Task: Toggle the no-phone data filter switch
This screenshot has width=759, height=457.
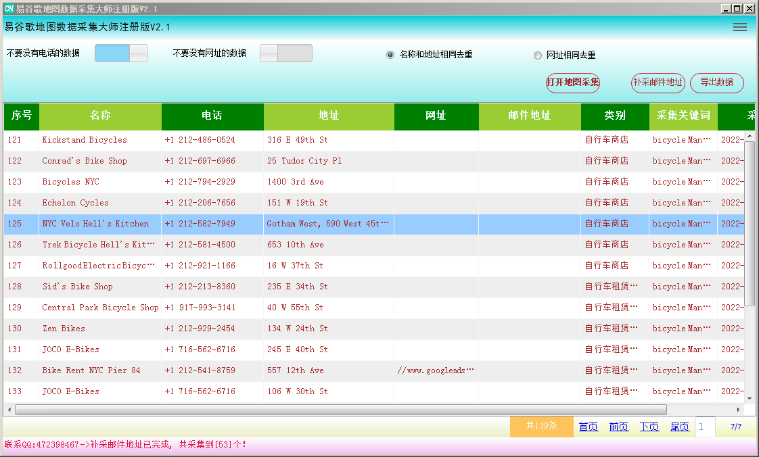Action: 121,53
